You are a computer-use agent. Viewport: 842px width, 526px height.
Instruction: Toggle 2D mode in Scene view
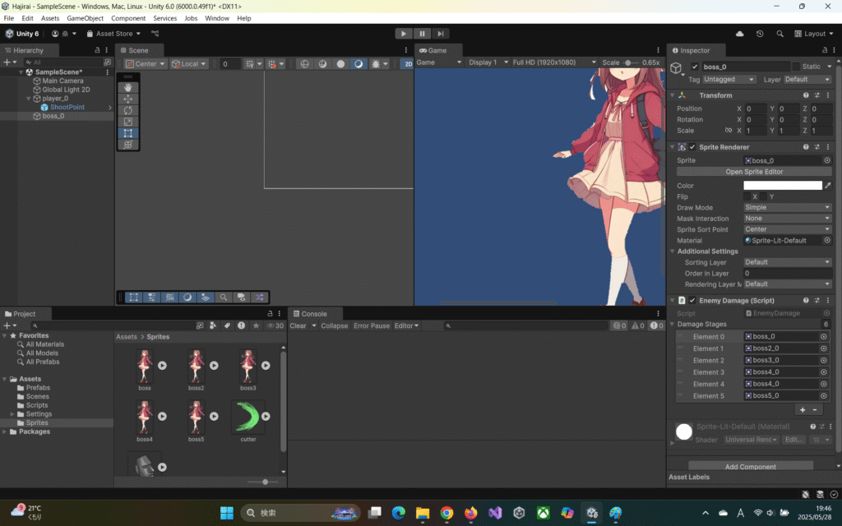pyautogui.click(x=408, y=63)
